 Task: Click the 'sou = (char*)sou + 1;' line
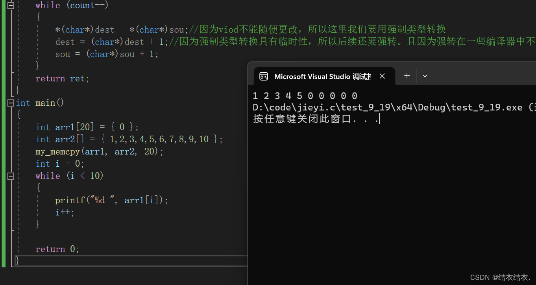coord(107,54)
